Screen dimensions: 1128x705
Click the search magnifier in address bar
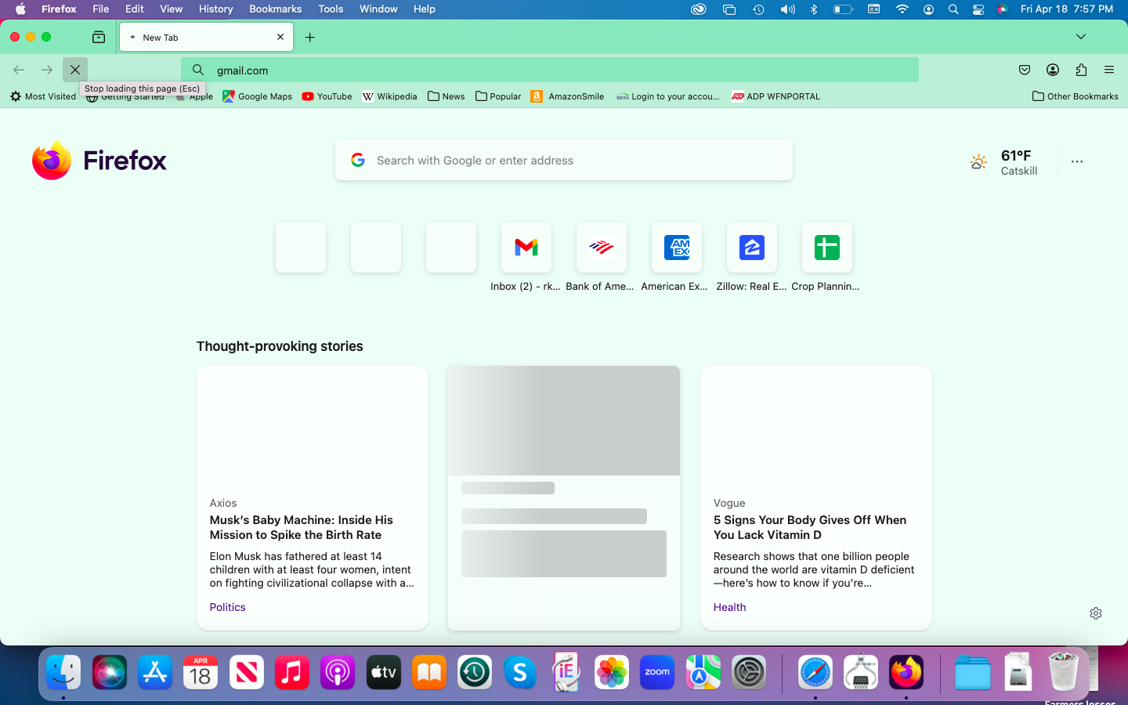point(198,70)
